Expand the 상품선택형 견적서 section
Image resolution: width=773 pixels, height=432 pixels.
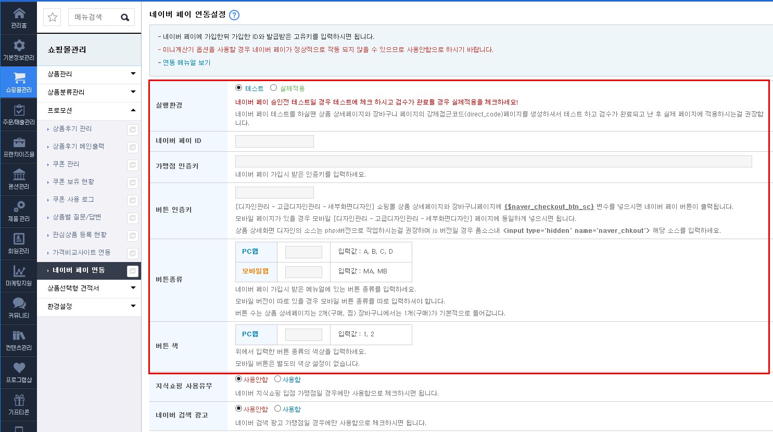click(x=89, y=288)
